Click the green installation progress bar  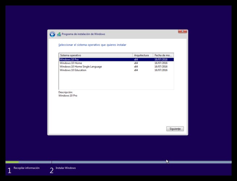tap(12, 162)
